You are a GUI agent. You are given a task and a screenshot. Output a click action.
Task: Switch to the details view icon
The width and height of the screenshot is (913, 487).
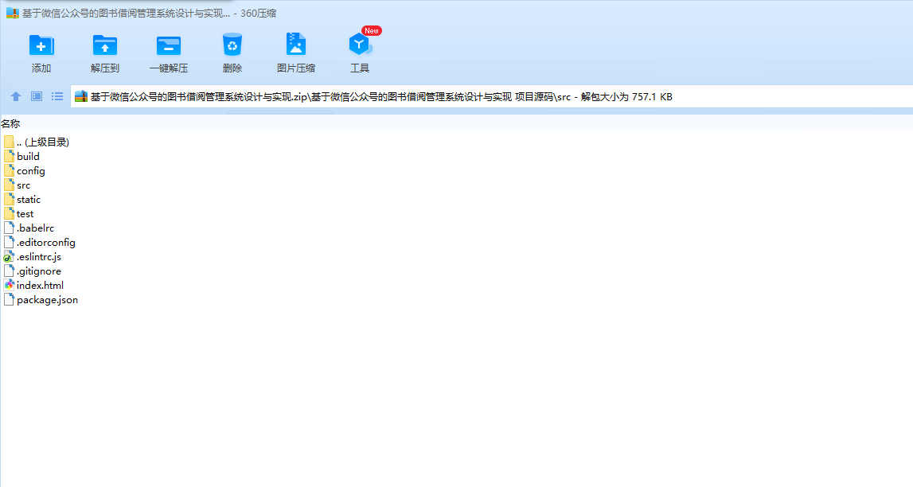coord(36,96)
